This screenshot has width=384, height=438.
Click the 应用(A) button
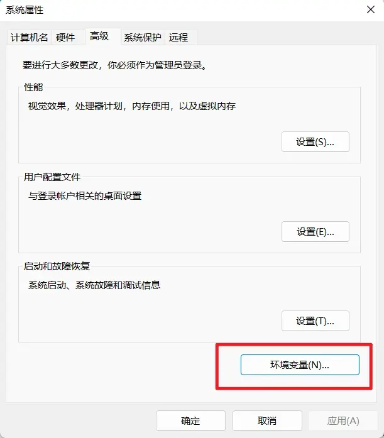point(344,420)
